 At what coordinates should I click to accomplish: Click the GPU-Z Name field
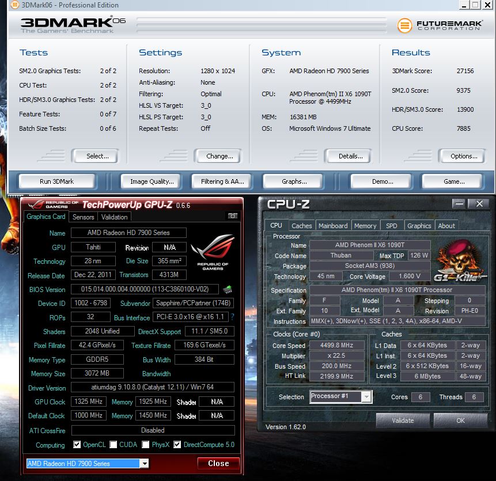point(128,233)
